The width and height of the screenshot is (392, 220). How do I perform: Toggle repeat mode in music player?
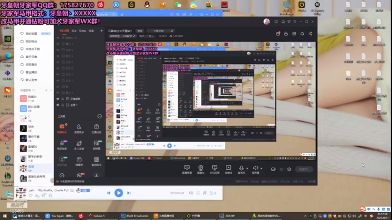[198, 193]
